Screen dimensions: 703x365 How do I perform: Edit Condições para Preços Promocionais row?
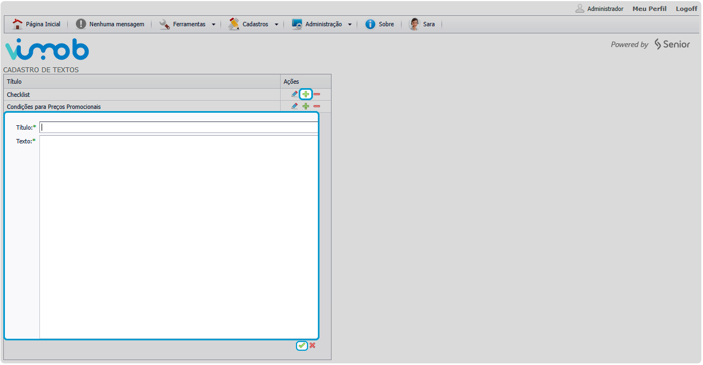click(295, 106)
